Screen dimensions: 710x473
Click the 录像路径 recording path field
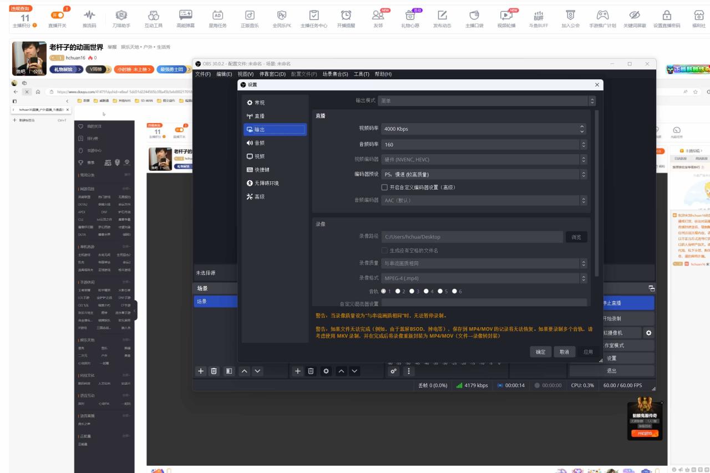(x=472, y=237)
